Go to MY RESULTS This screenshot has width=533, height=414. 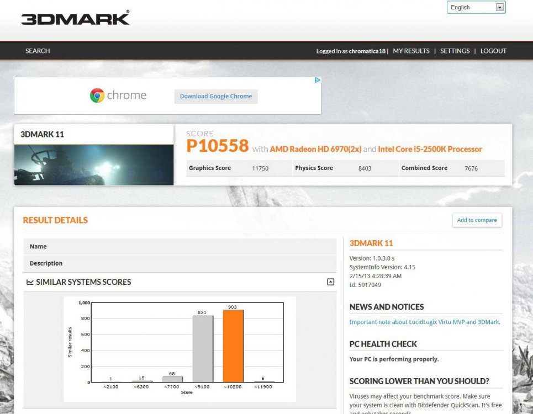tap(411, 51)
